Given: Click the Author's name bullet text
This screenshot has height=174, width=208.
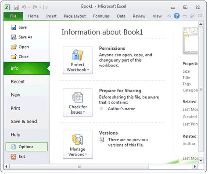Looking at the screenshot, I should tap(122, 109).
